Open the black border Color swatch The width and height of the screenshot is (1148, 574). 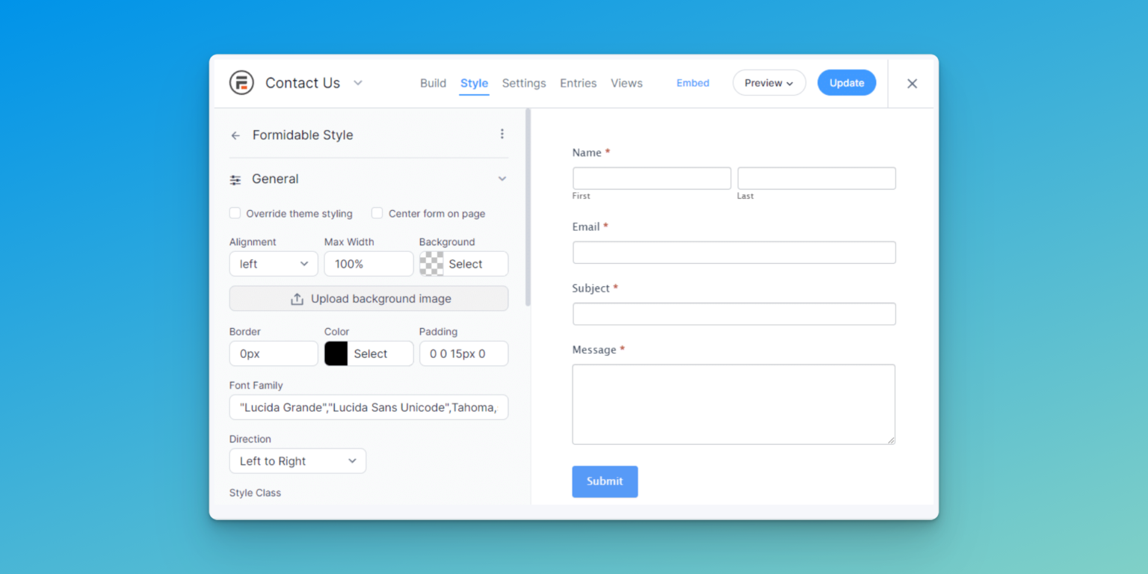coord(336,354)
